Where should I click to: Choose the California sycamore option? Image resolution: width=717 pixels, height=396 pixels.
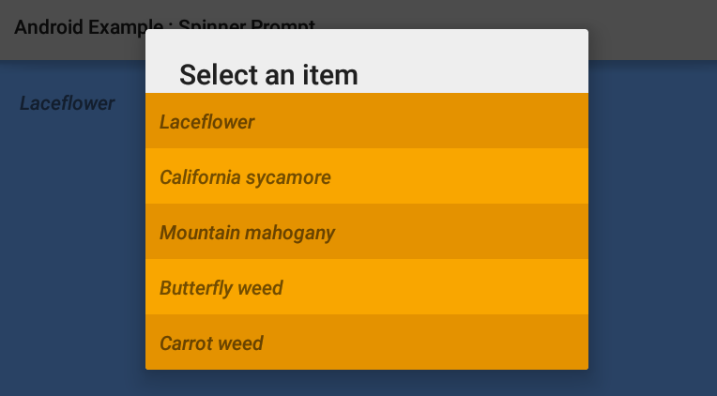click(367, 176)
